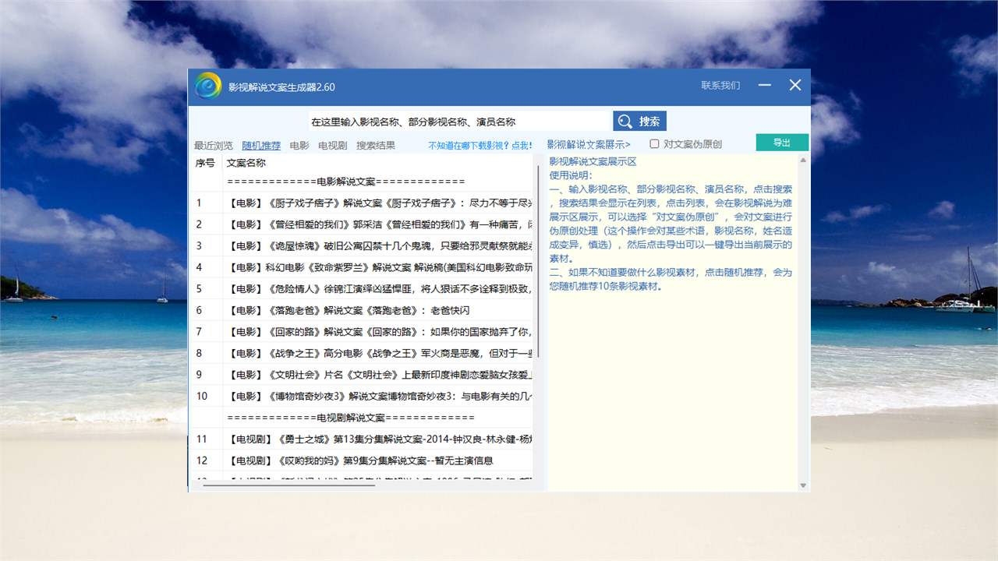Click the display panel scroll-down arrow
998x561 pixels.
(804, 485)
